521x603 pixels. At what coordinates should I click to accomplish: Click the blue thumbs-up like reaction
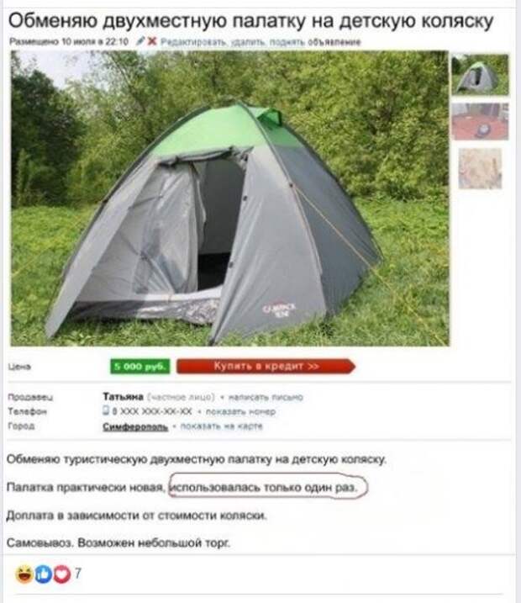click(43, 574)
